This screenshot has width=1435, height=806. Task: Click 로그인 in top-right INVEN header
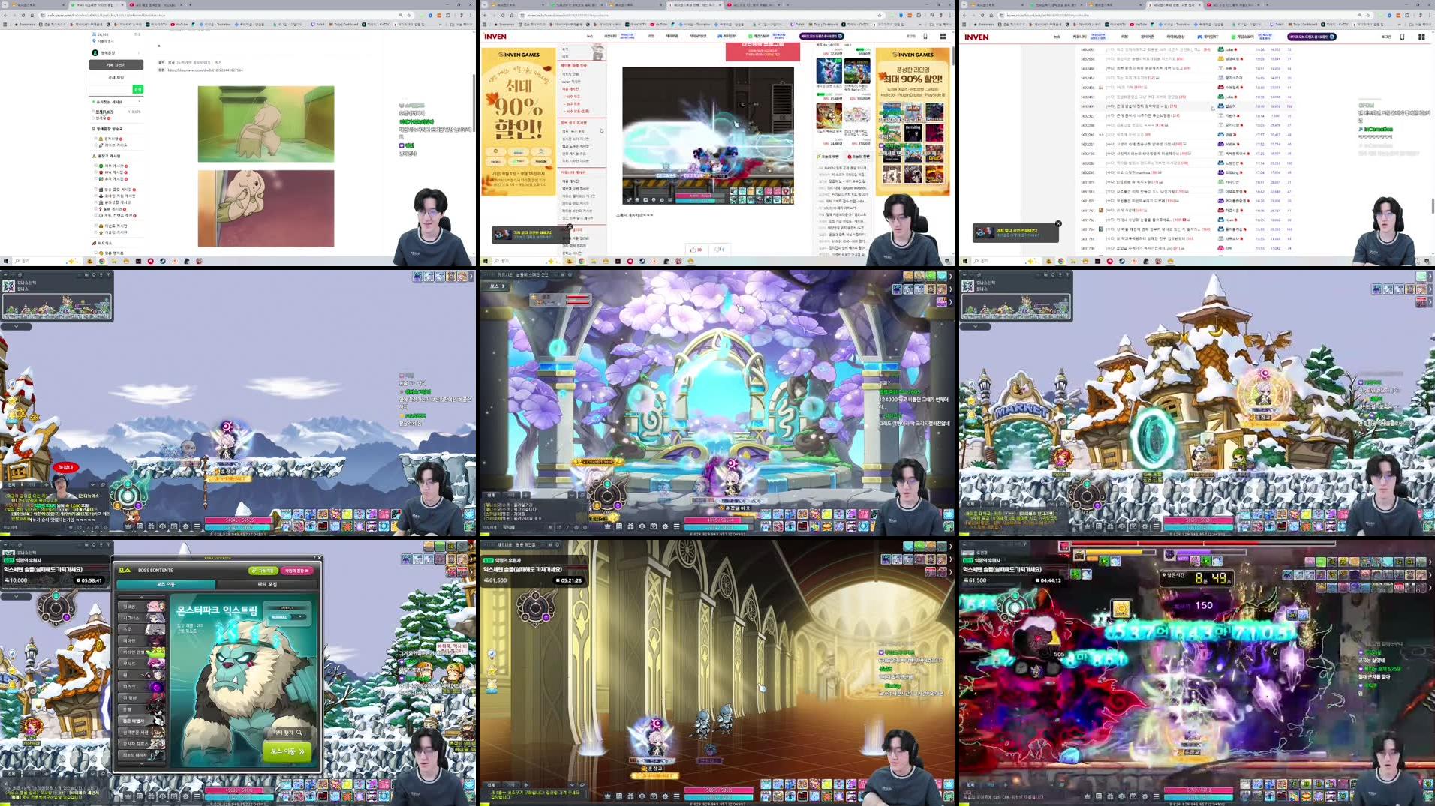pyautogui.click(x=1386, y=37)
